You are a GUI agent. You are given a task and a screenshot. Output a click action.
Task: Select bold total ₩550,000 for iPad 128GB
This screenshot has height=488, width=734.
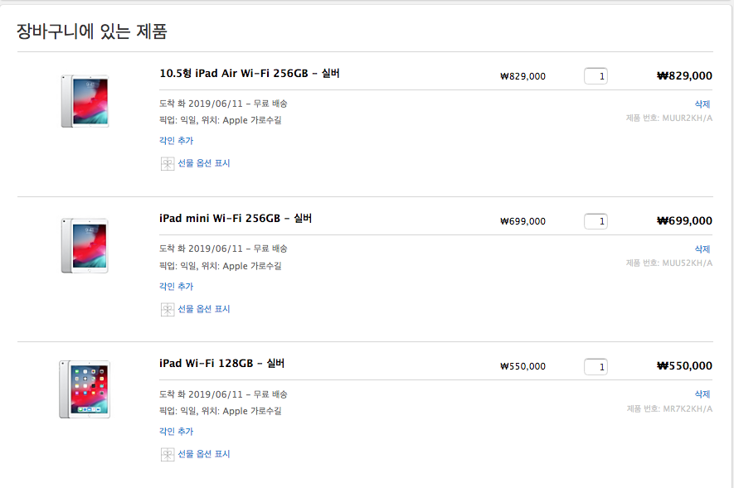point(684,365)
